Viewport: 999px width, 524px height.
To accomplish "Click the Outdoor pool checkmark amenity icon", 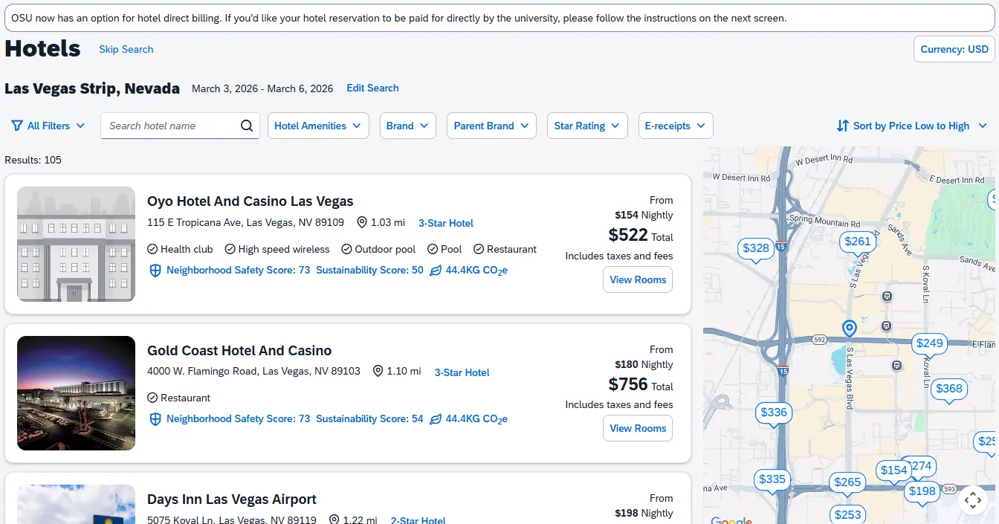I will 346,249.
